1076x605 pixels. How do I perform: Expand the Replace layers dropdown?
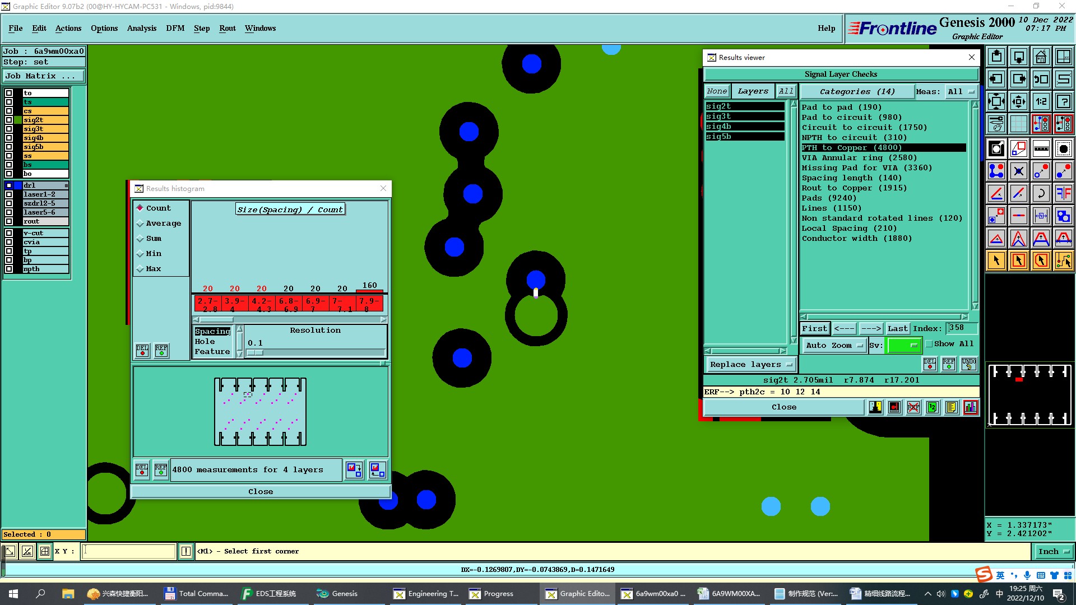pos(750,365)
